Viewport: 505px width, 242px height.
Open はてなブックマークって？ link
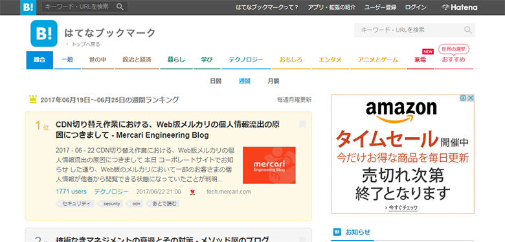pos(267,7)
